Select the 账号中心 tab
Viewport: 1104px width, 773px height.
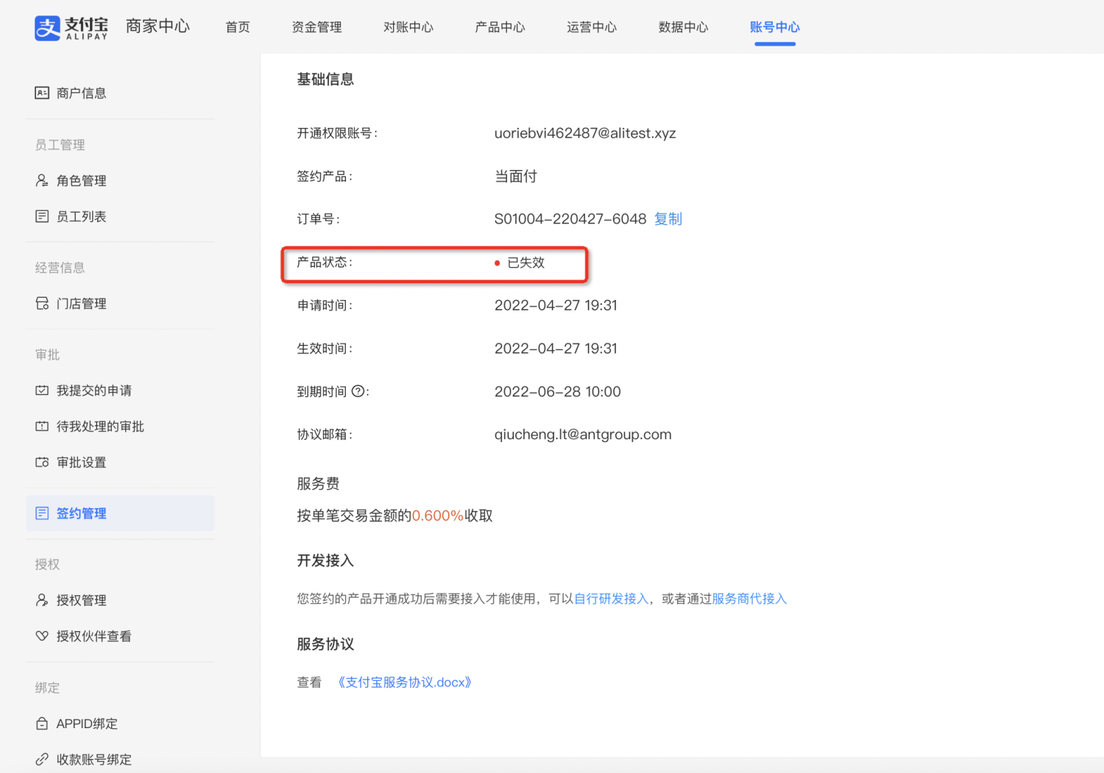coord(775,27)
